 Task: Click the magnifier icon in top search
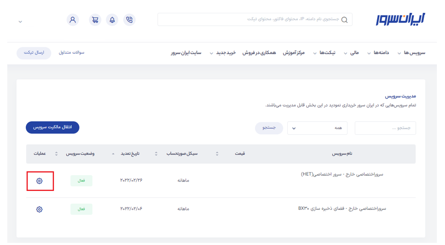pos(344,20)
